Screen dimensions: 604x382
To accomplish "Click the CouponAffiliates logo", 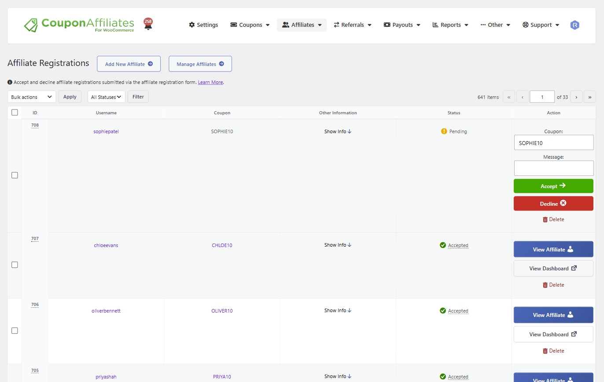I will pos(79,25).
